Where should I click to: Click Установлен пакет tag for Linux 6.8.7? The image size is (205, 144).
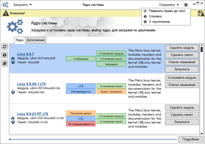(111, 59)
